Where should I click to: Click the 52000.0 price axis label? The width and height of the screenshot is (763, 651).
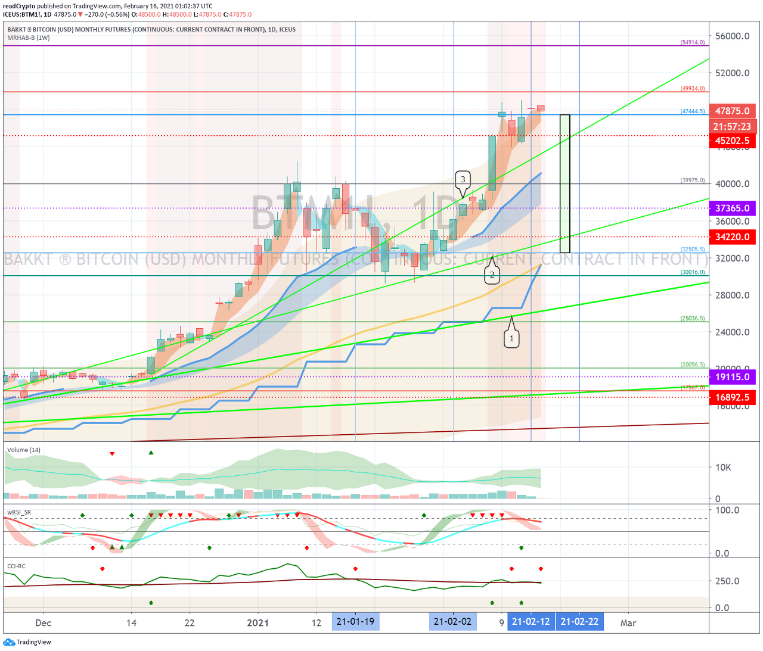[733, 73]
